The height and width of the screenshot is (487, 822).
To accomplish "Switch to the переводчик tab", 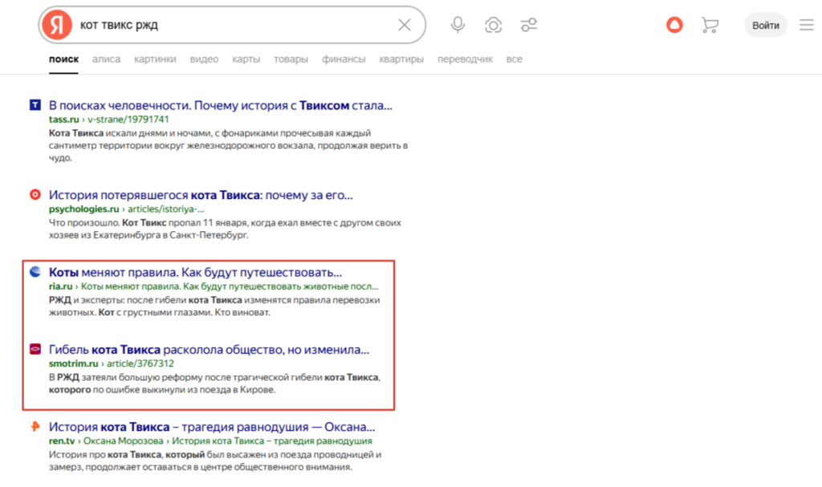I will click(465, 59).
